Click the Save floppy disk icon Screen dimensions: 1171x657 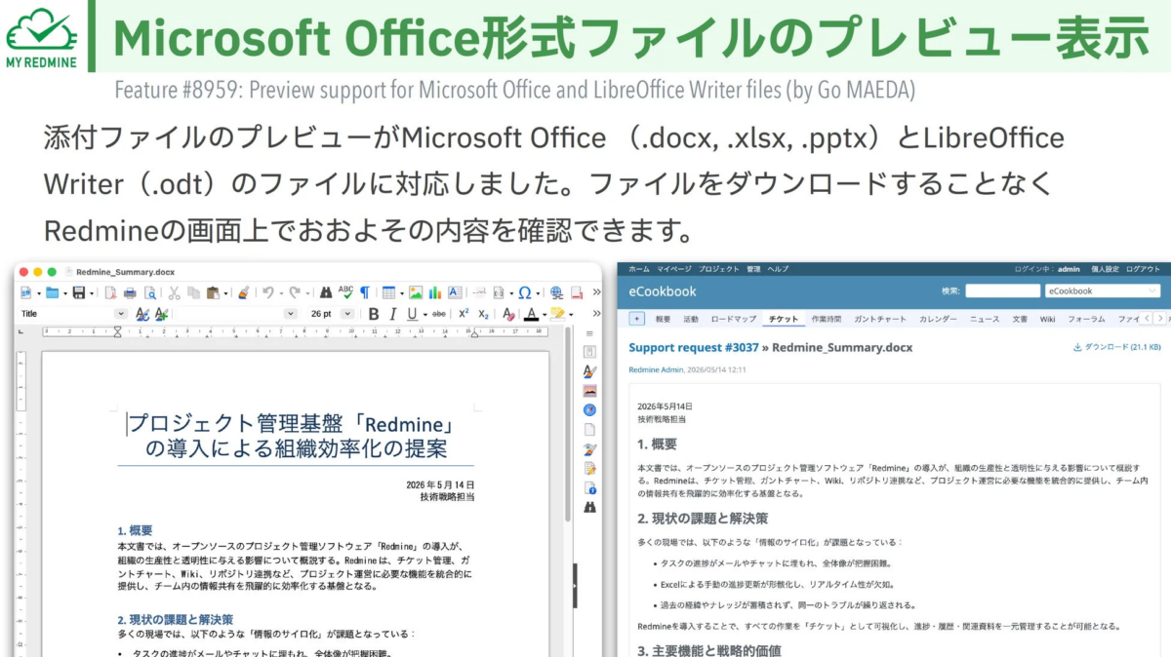(x=78, y=291)
